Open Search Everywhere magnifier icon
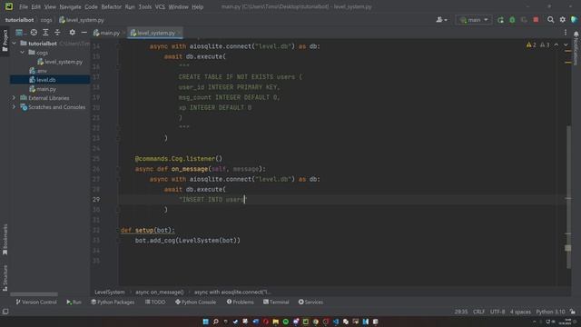 coord(551,20)
